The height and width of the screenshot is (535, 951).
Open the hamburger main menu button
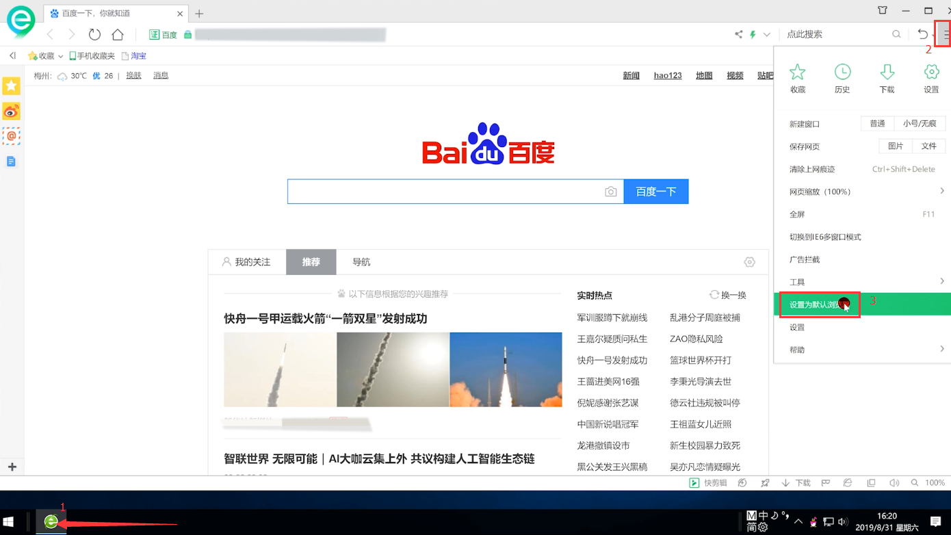click(x=945, y=34)
